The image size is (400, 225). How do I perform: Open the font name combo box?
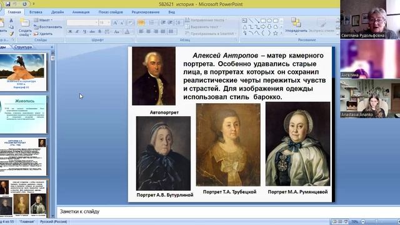[x=82, y=22]
